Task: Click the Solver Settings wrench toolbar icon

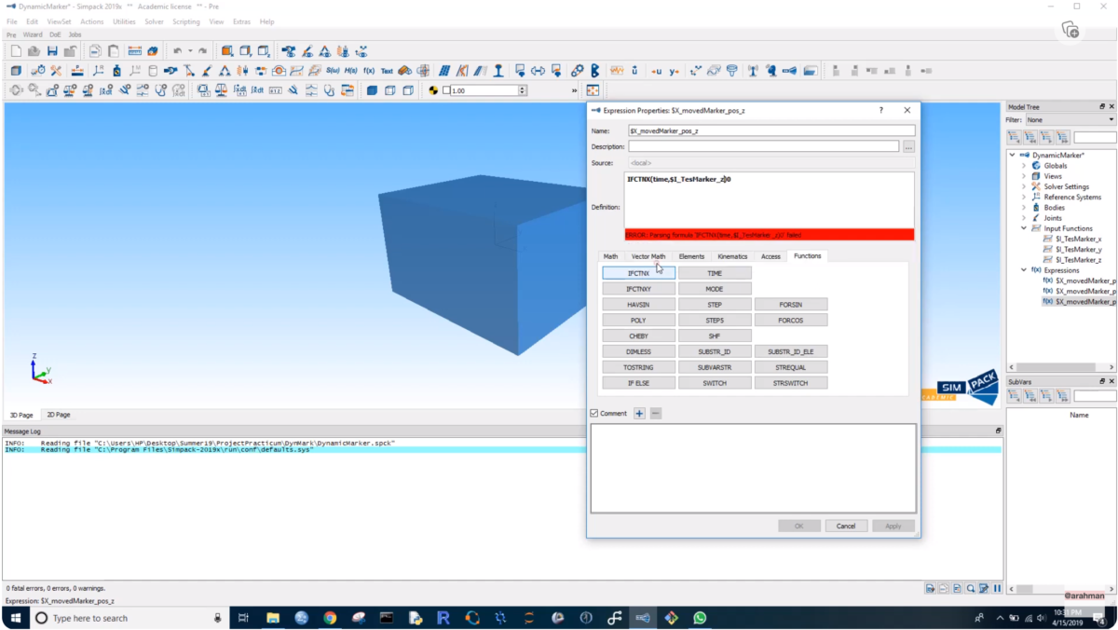Action: pos(56,71)
